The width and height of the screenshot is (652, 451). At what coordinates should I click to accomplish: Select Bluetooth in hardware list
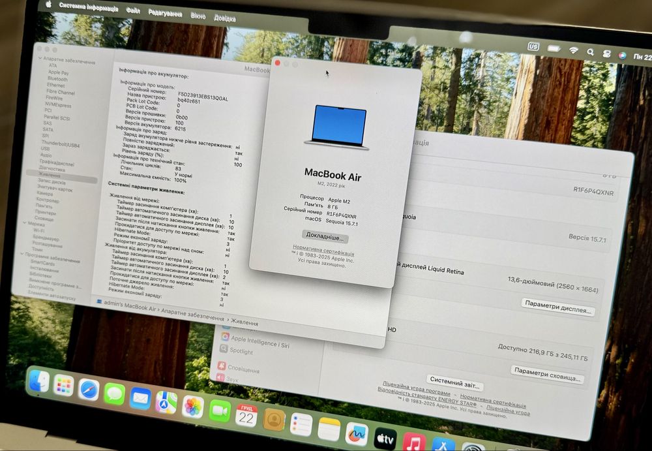[58, 79]
